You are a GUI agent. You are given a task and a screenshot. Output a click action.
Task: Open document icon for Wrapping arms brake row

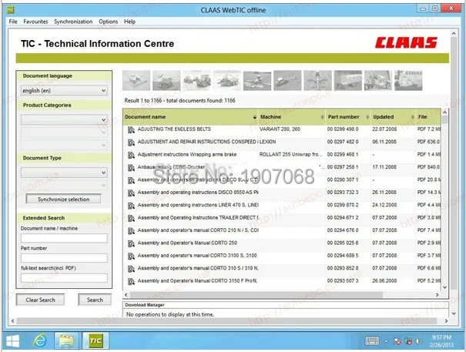pyautogui.click(x=131, y=155)
